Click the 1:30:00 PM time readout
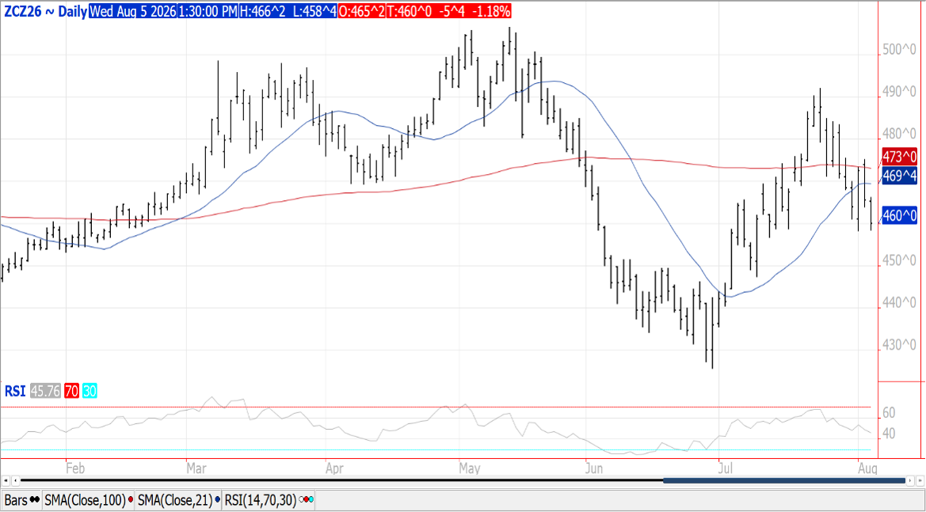926x512 pixels. pyautogui.click(x=208, y=10)
